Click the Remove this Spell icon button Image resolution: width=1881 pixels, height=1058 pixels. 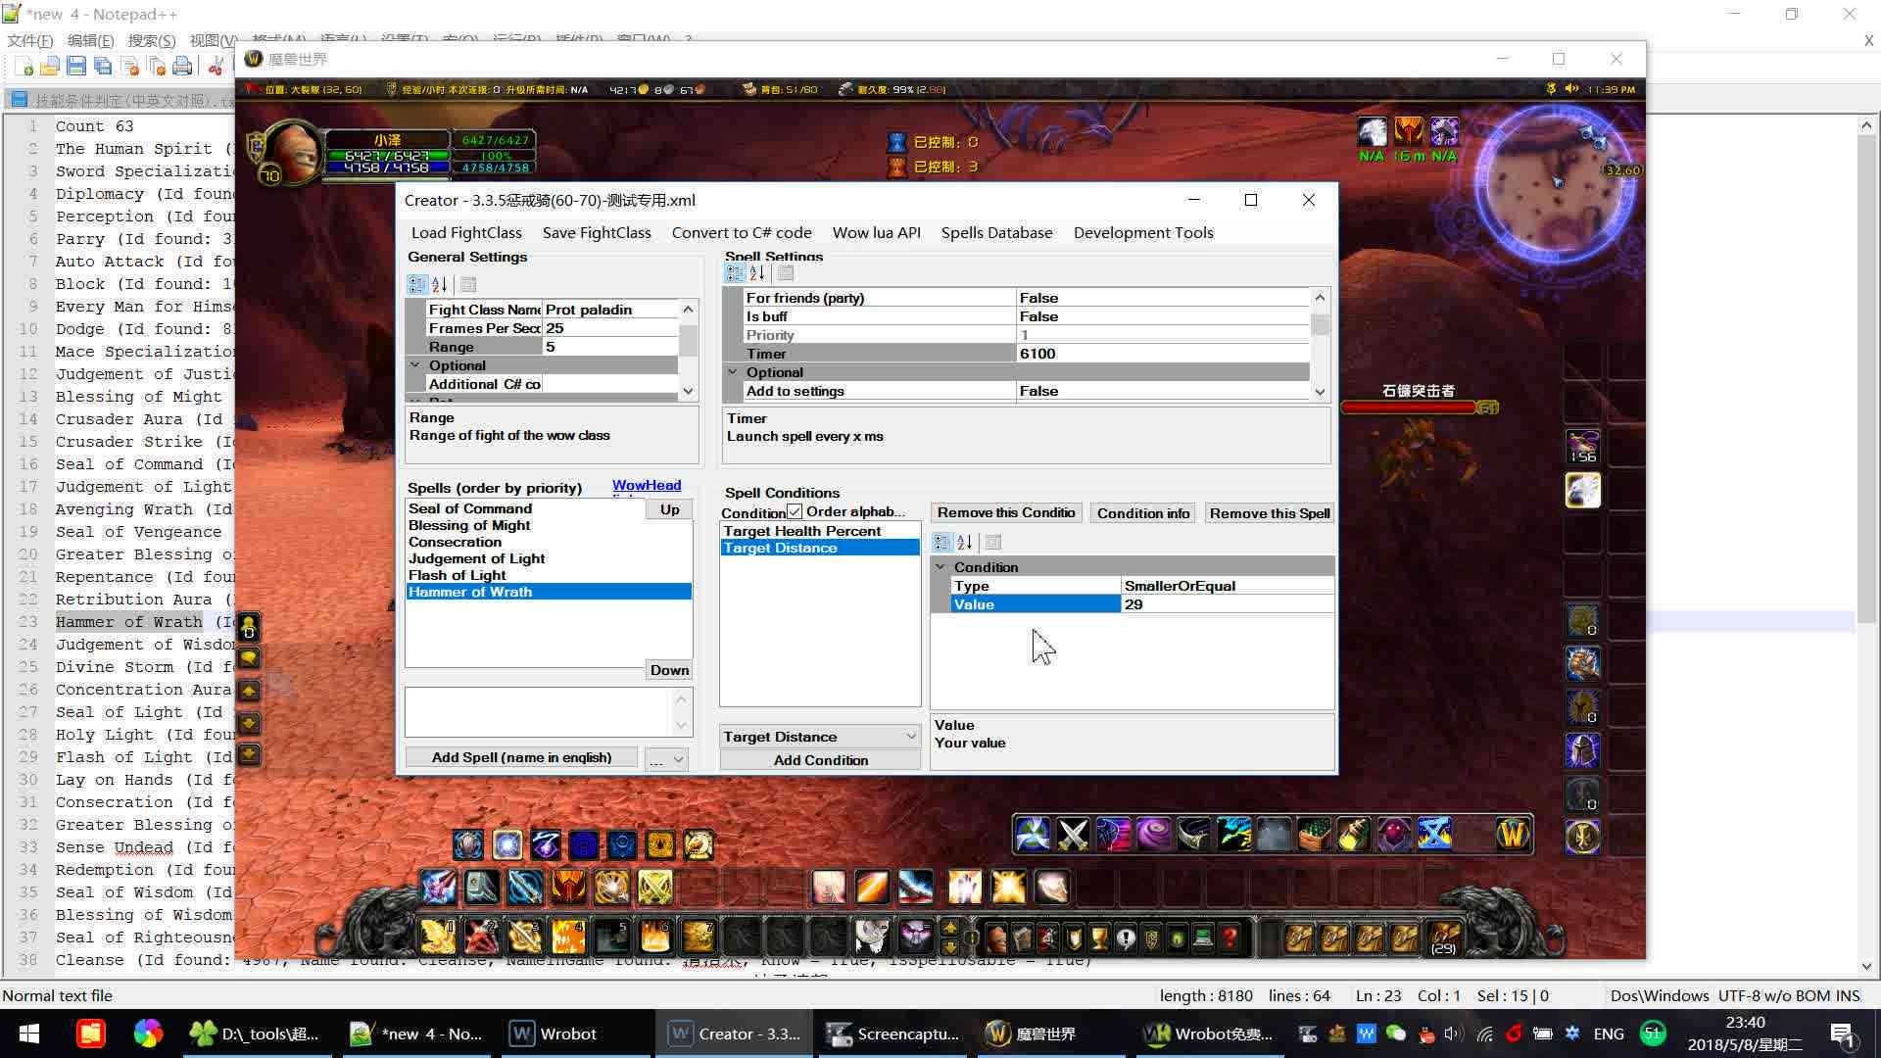point(1268,513)
